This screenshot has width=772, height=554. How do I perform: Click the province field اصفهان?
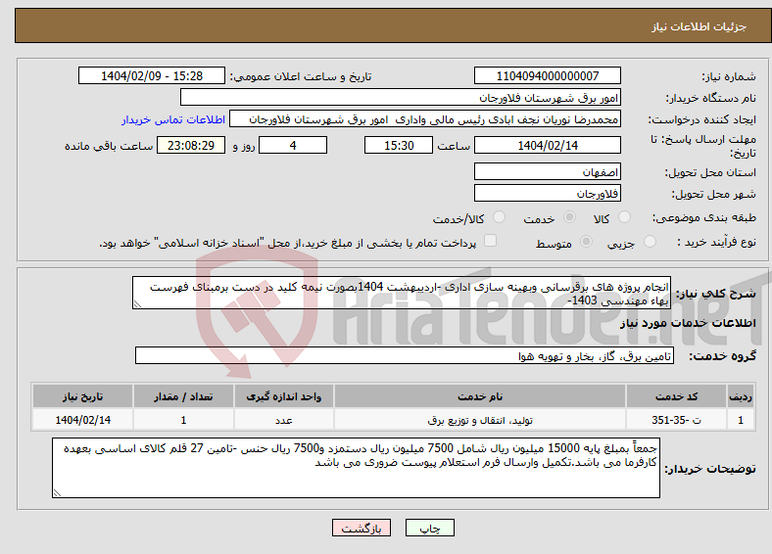point(547,171)
